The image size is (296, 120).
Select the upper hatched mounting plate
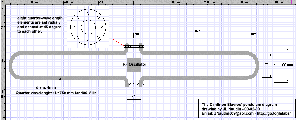[134, 46]
